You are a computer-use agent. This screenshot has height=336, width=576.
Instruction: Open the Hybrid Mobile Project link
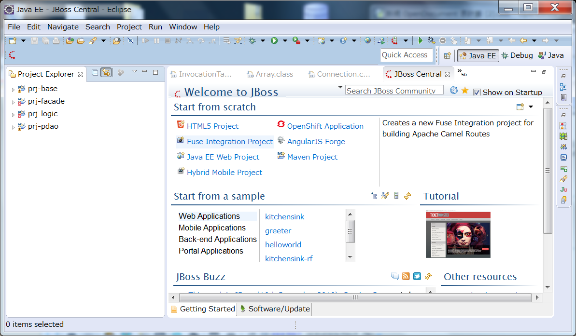click(225, 173)
